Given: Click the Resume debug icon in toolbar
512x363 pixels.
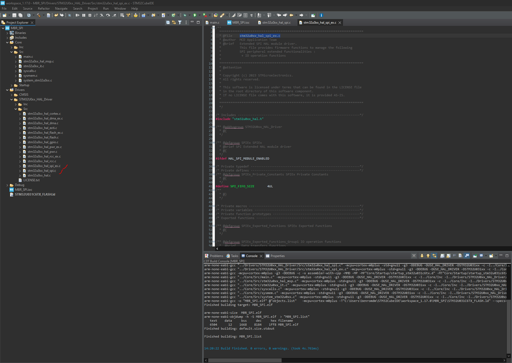Looking at the screenshot, I should [x=77, y=15].
